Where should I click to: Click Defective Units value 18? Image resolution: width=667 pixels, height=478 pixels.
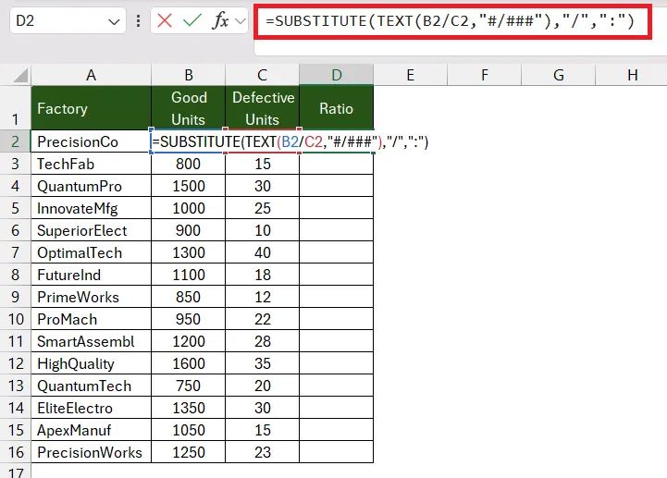263,275
